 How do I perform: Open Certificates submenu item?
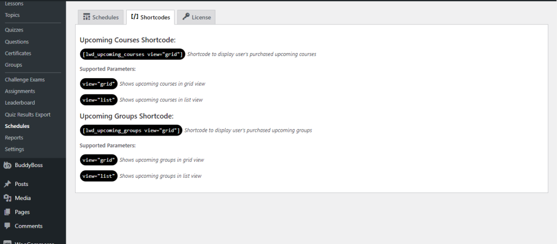(x=18, y=53)
